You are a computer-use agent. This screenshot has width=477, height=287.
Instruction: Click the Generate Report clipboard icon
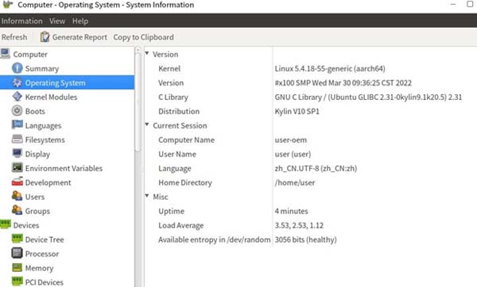point(45,36)
